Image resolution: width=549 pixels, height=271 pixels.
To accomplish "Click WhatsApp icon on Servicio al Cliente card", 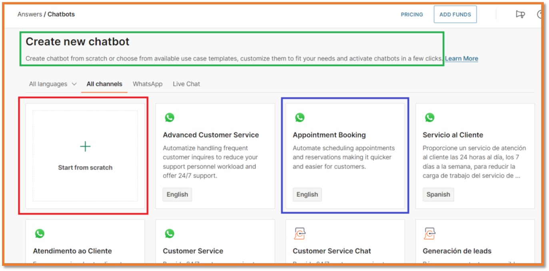I will pos(429,117).
